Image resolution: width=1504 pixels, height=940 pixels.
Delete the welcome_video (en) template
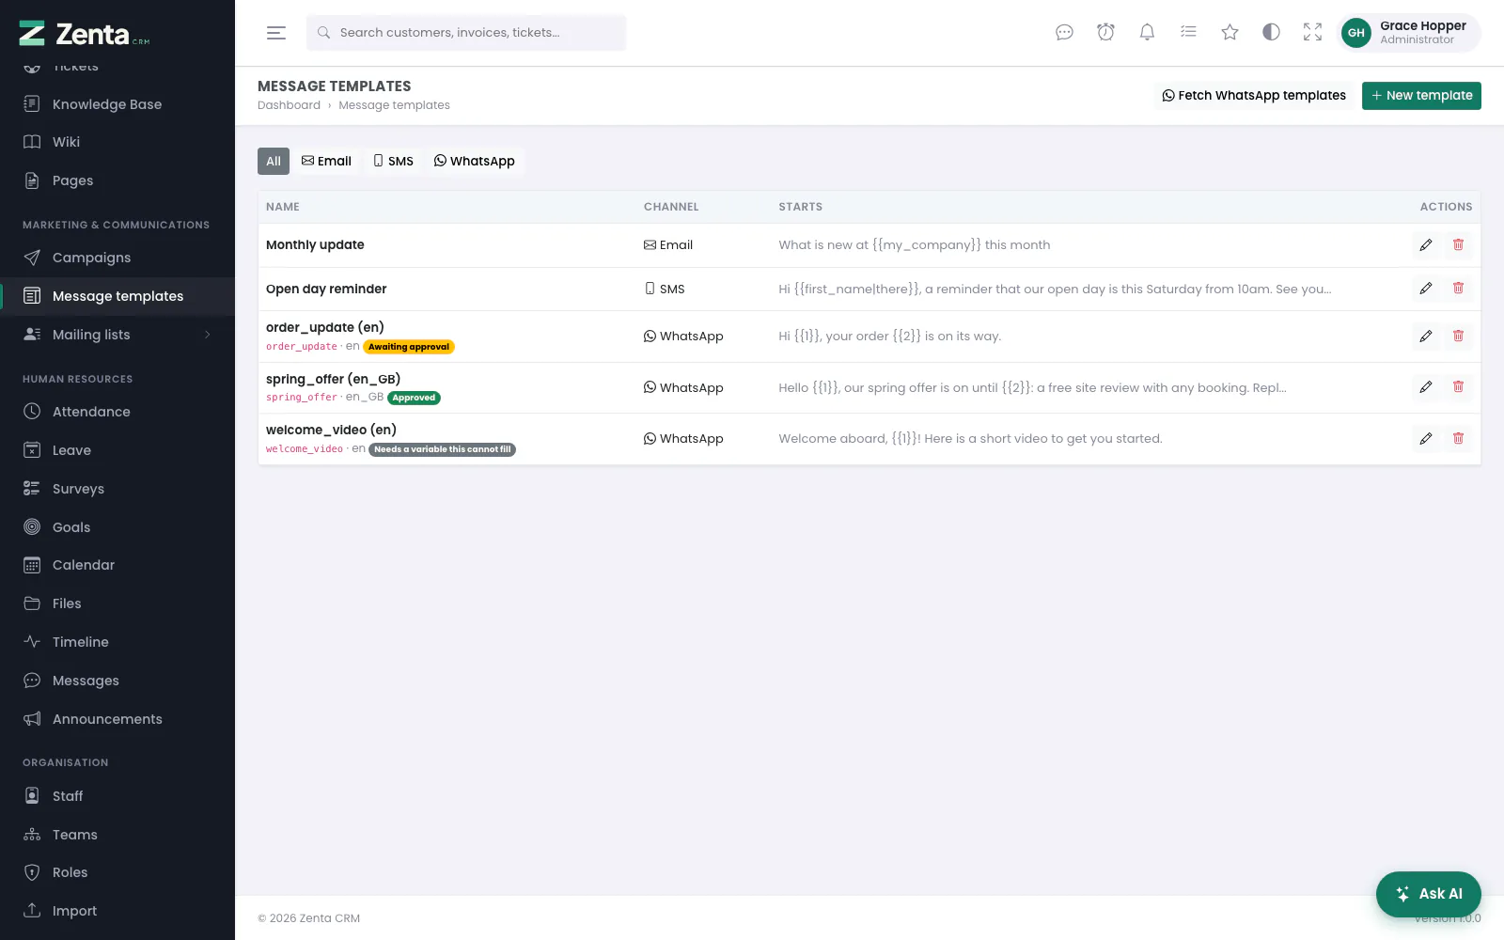coord(1458,439)
